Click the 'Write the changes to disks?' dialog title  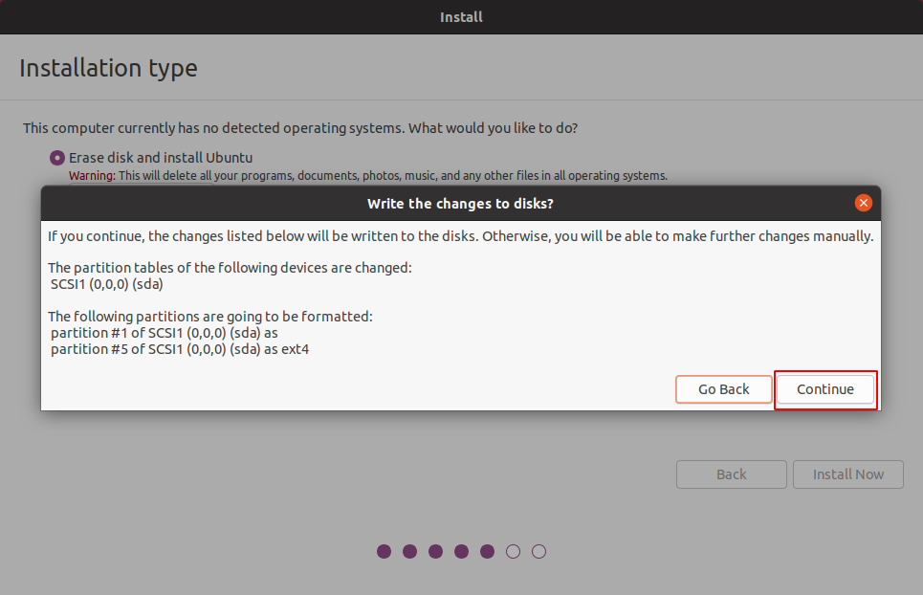460,204
